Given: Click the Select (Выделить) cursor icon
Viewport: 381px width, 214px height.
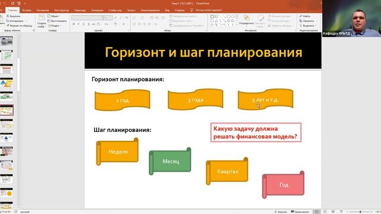Looking at the screenshot, I should pyautogui.click(x=301, y=26).
